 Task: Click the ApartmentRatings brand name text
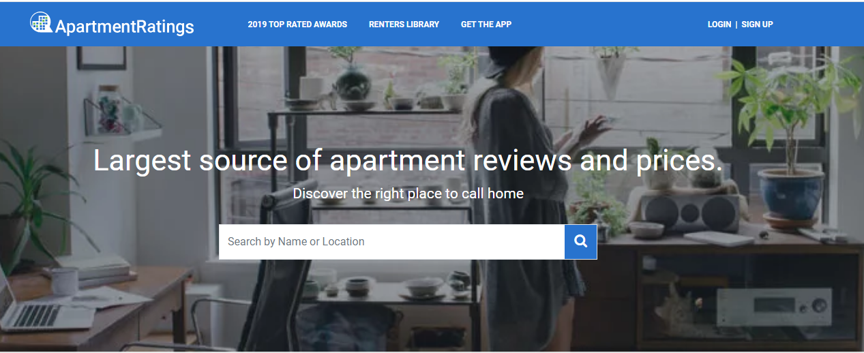point(125,27)
